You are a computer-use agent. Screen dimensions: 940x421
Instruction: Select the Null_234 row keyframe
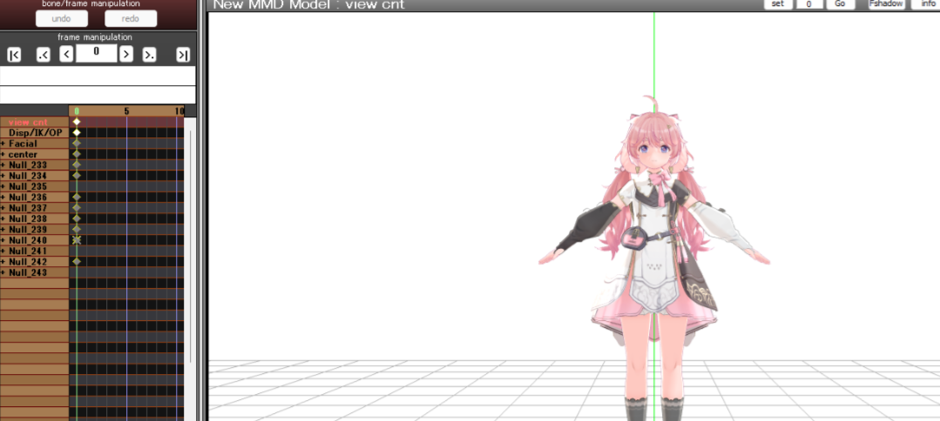[77, 176]
